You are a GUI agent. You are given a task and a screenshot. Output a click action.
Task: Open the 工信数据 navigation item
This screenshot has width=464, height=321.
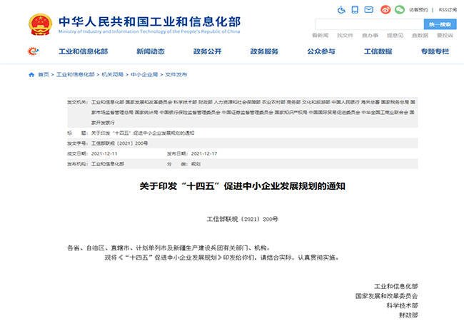point(378,52)
